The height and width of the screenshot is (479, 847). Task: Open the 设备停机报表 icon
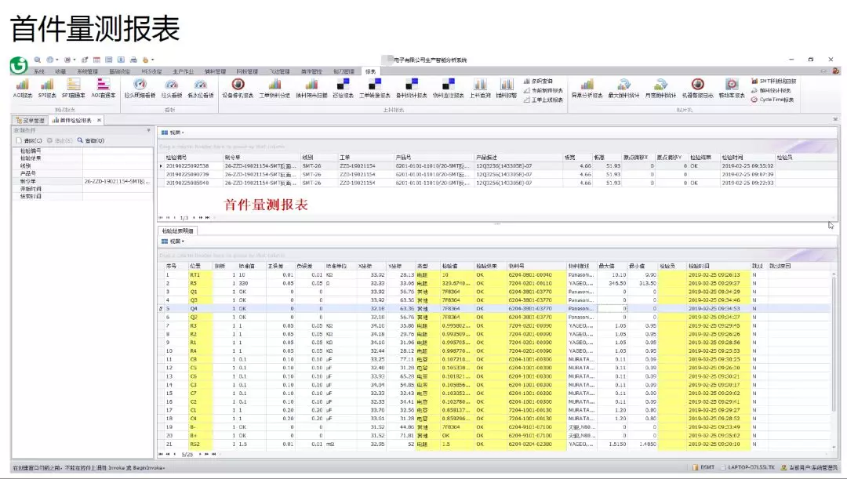[x=238, y=85]
